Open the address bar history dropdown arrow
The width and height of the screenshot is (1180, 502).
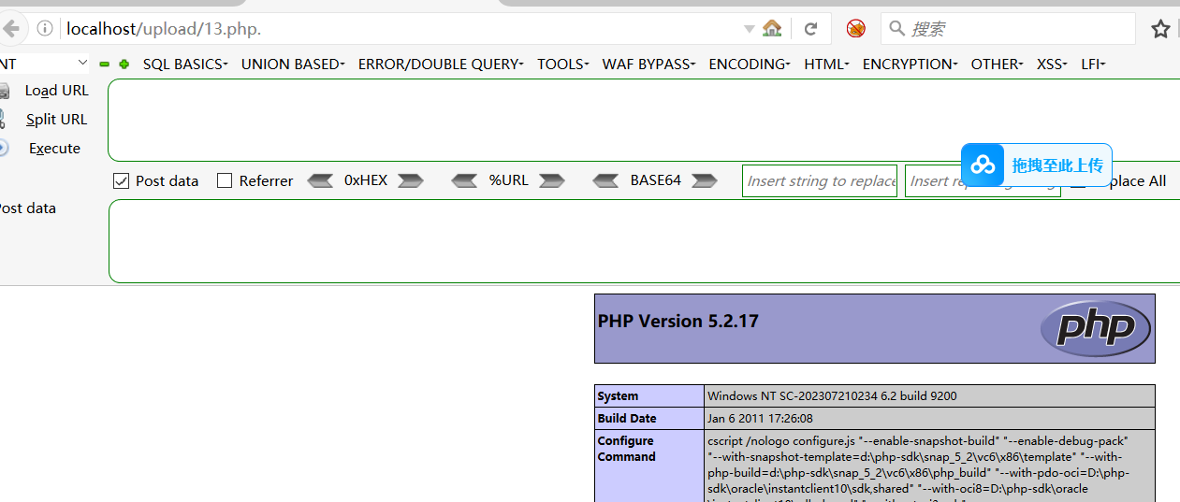pos(749,29)
